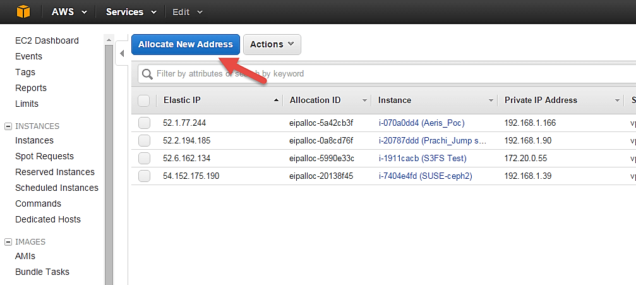
Task: Check the box for Elastic IP 52.1.77.244
Action: coord(144,123)
